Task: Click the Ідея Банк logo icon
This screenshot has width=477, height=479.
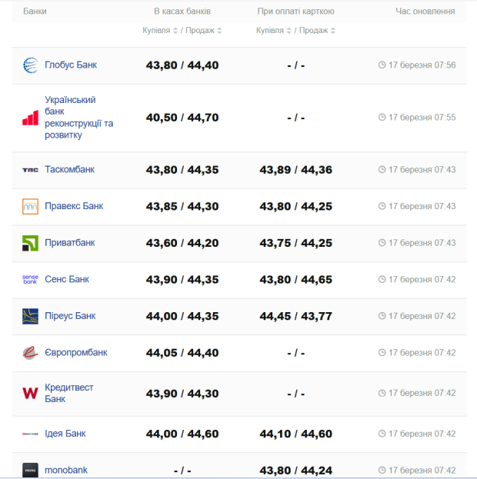Action: tap(30, 434)
